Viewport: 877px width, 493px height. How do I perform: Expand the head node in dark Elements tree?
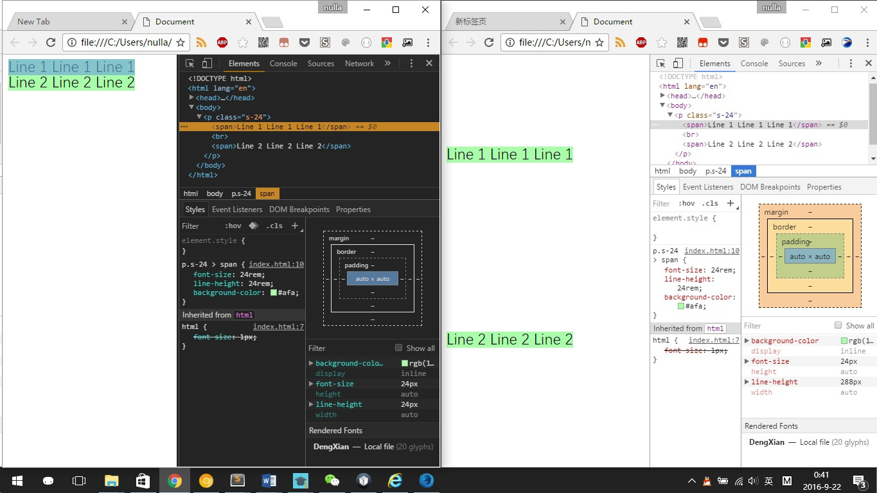192,98
